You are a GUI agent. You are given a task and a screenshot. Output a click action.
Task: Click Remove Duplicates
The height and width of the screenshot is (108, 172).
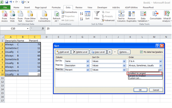tap(131, 16)
